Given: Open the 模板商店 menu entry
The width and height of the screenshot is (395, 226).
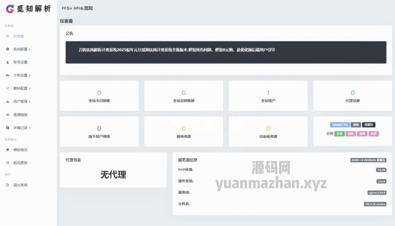Looking at the screenshot, I should coord(20,150).
